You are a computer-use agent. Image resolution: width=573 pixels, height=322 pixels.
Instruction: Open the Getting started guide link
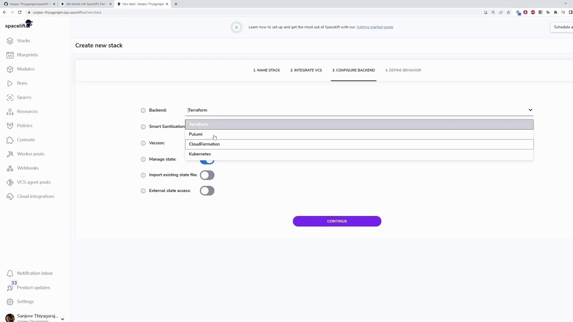[375, 27]
